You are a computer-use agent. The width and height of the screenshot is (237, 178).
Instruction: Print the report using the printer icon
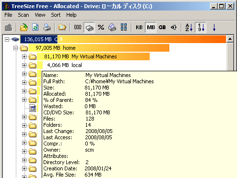coord(47,27)
